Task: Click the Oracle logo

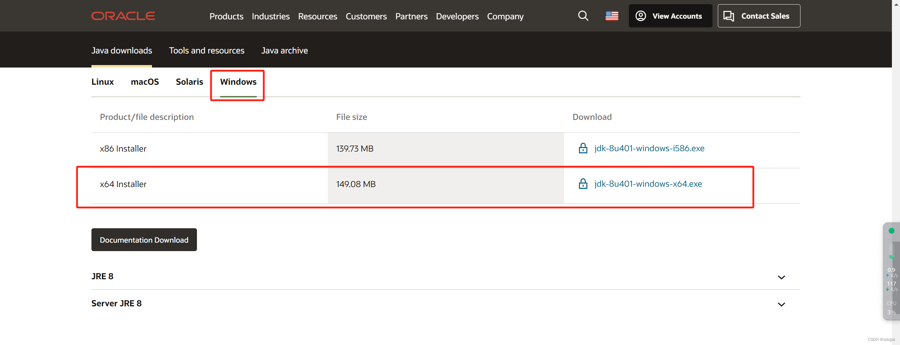Action: pyautogui.click(x=123, y=16)
